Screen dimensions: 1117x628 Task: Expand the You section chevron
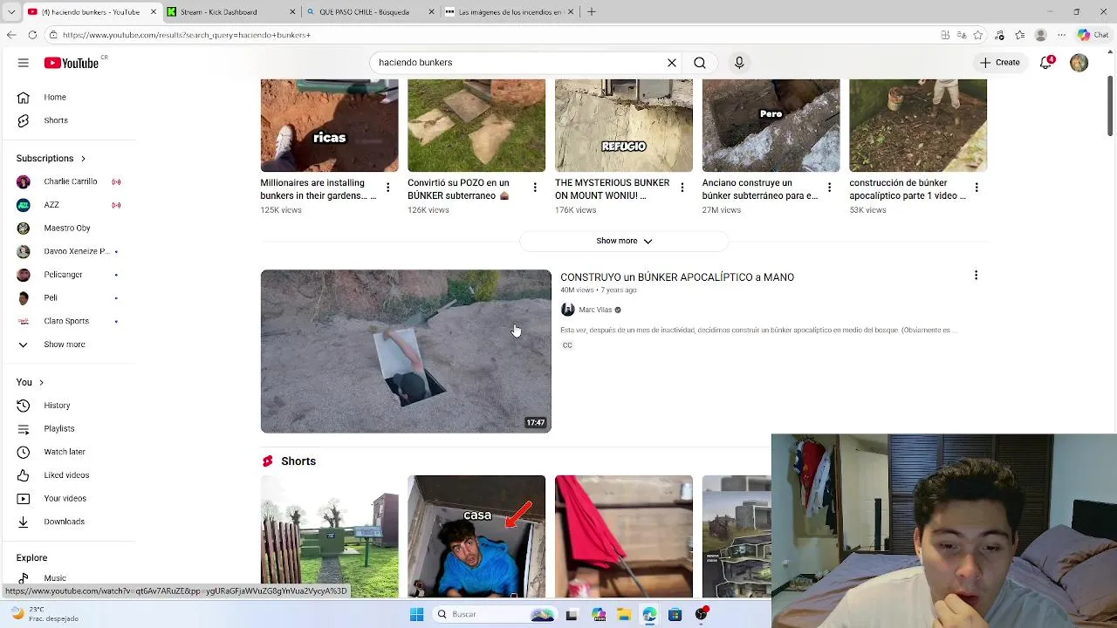pyautogui.click(x=41, y=383)
